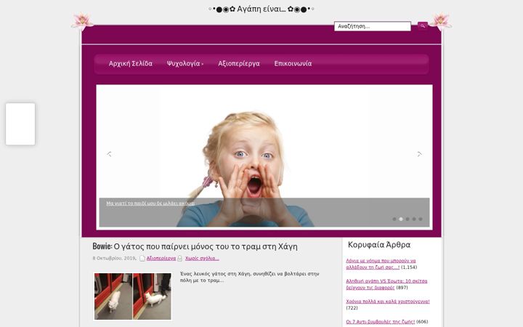Screen dimensions: 523x327
Task: Advance slider with the right arrow
Action: pyautogui.click(x=420, y=154)
